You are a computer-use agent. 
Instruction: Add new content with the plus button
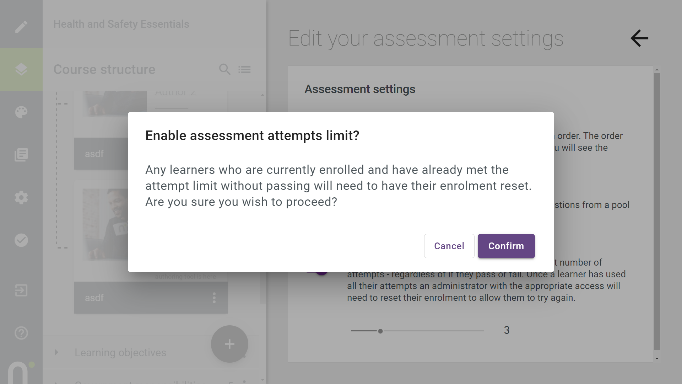click(x=229, y=344)
